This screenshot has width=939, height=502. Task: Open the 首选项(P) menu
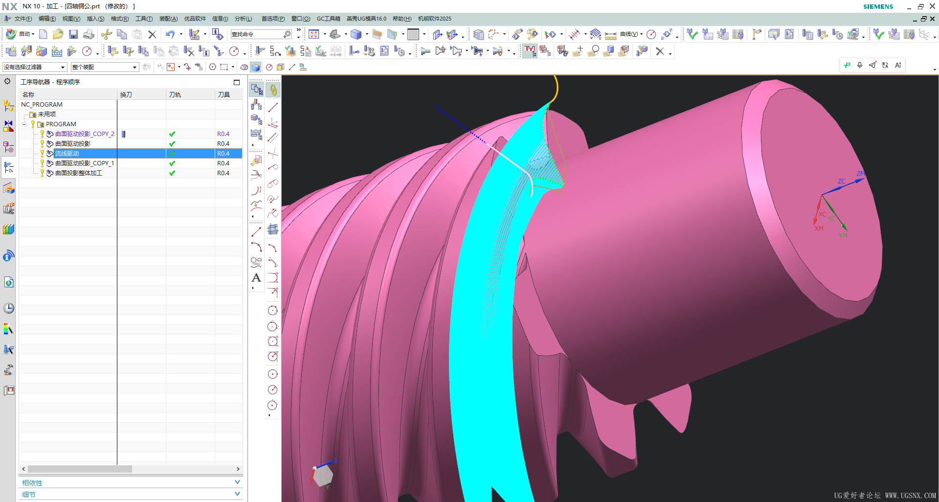pos(273,19)
